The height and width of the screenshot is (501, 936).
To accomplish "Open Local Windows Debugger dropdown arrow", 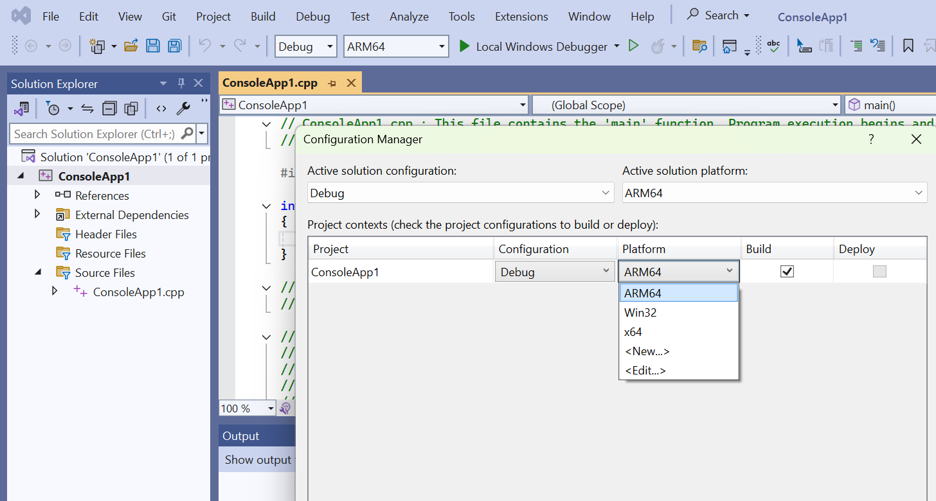I will click(x=616, y=46).
